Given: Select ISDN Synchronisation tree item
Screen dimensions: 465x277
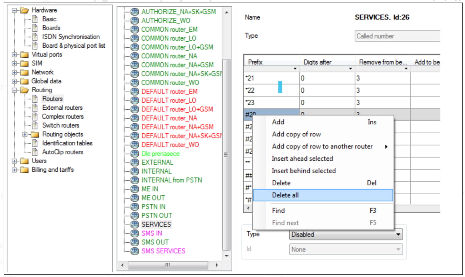Looking at the screenshot, I should pyautogui.click(x=71, y=37).
